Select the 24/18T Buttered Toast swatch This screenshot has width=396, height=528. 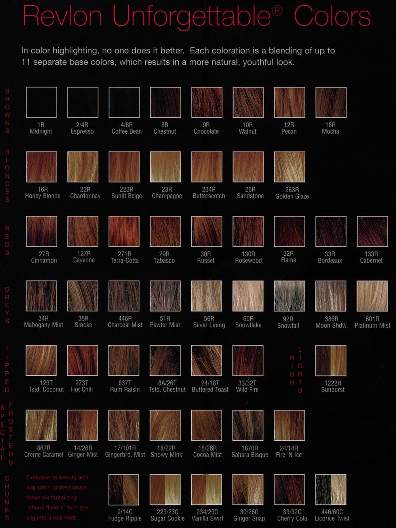click(x=207, y=361)
